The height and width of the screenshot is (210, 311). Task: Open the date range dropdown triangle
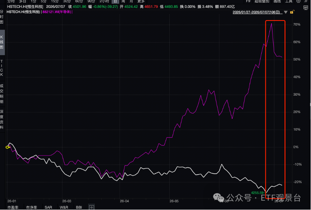286,12
